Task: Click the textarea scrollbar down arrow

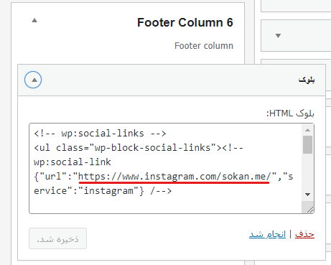Action: tap(307, 195)
